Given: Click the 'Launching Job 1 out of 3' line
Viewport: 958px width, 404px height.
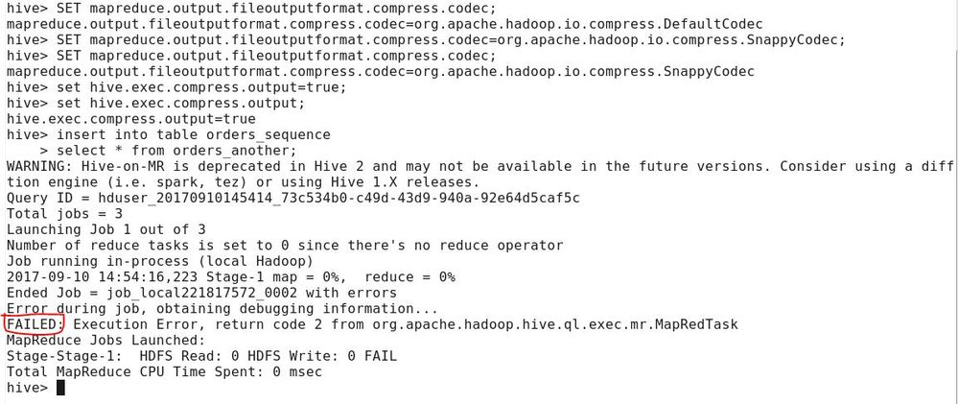Looking at the screenshot, I should (x=105, y=229).
